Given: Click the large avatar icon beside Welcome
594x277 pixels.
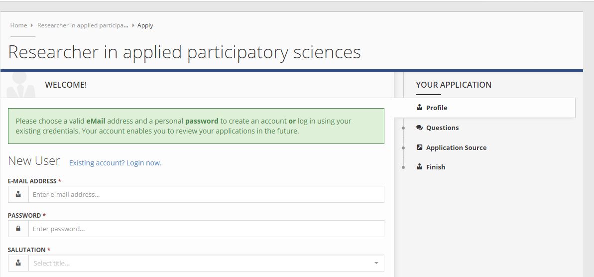Looking at the screenshot, I should pos(21,85).
